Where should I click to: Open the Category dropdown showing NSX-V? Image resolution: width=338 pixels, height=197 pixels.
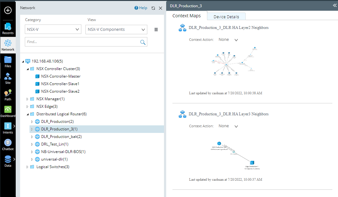(53, 29)
